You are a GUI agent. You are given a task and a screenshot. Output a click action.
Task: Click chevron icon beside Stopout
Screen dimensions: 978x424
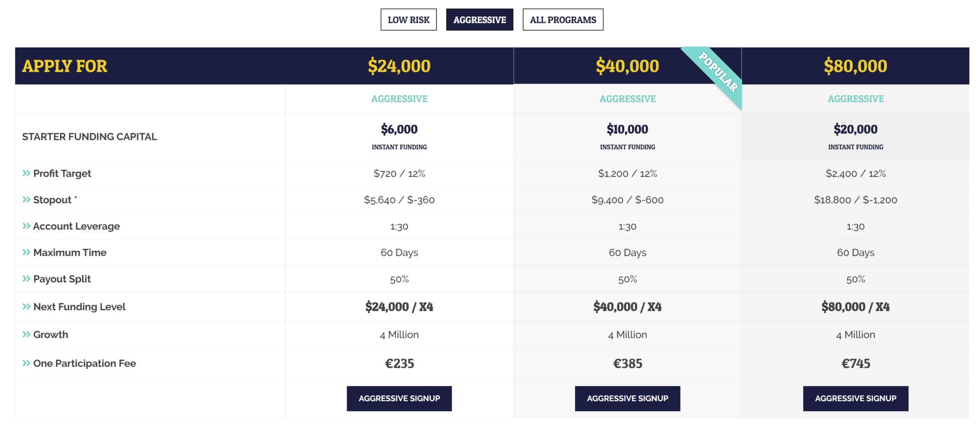coord(26,200)
